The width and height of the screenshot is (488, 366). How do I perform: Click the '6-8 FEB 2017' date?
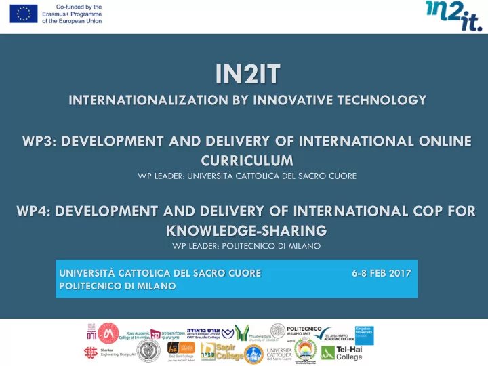(x=382, y=273)
